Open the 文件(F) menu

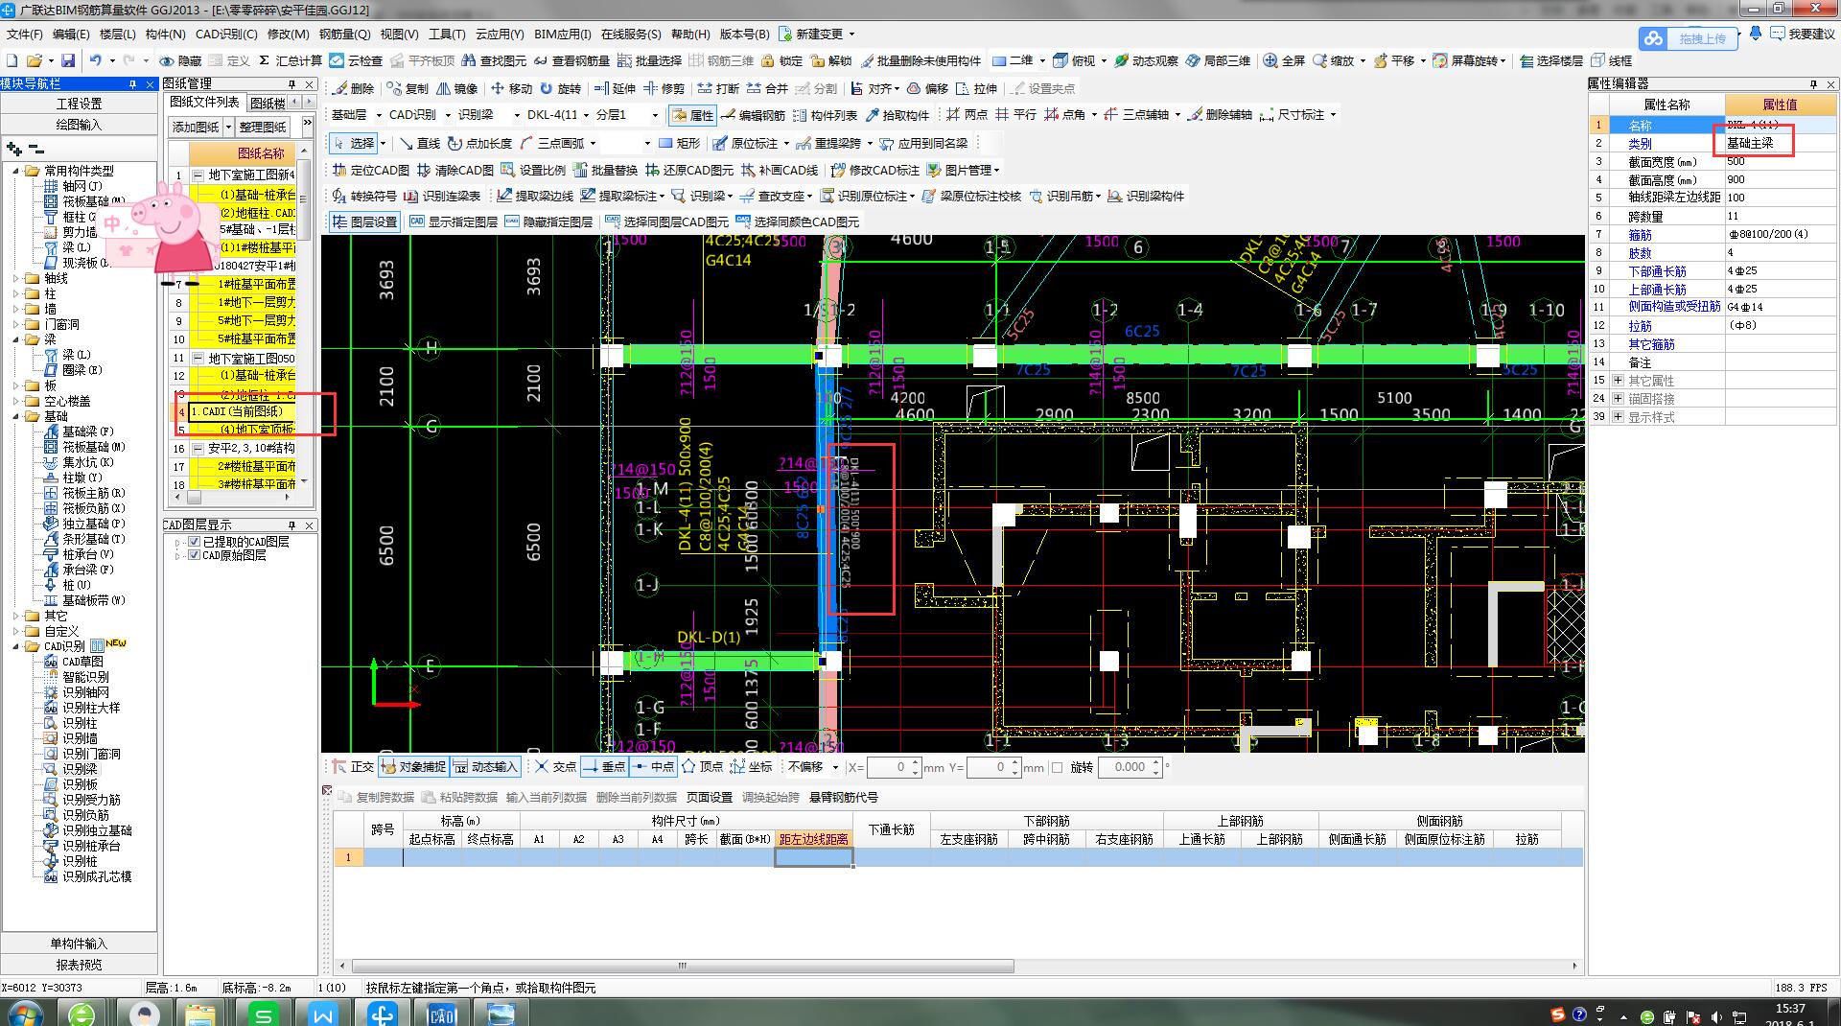25,34
